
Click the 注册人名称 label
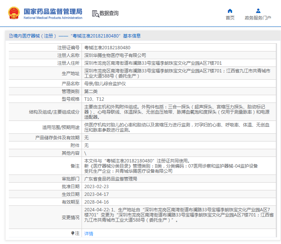(68, 55)
